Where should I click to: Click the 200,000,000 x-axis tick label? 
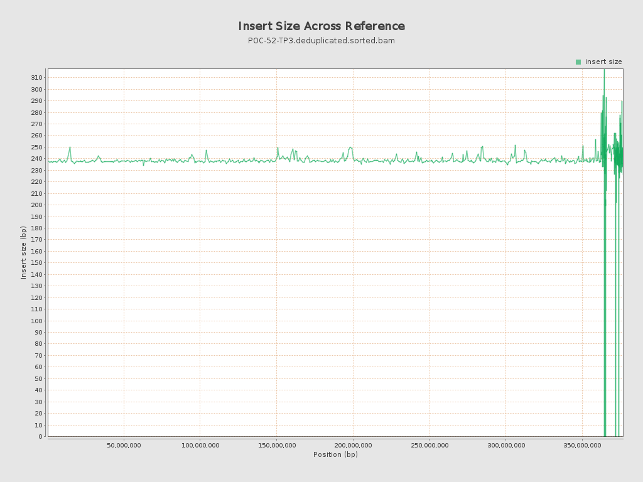pyautogui.click(x=353, y=446)
